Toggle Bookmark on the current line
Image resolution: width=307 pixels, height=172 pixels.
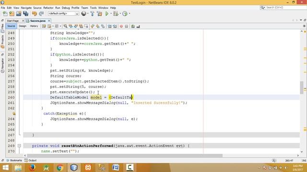coord(103,26)
